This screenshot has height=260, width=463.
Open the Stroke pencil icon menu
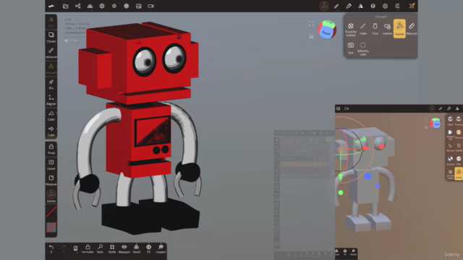[x=336, y=6]
